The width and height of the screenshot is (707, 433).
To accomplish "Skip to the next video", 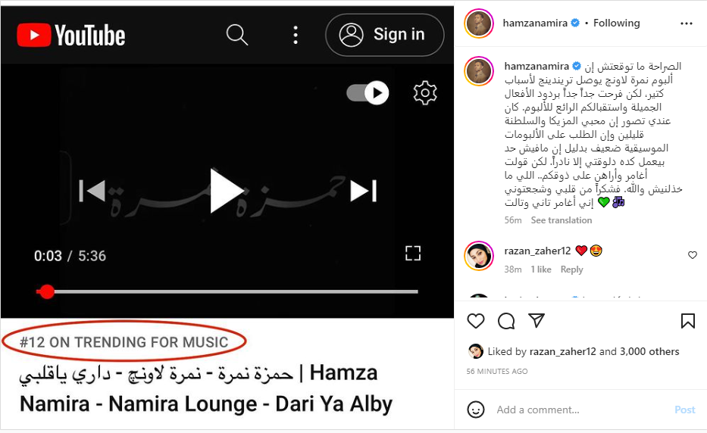I will click(364, 191).
